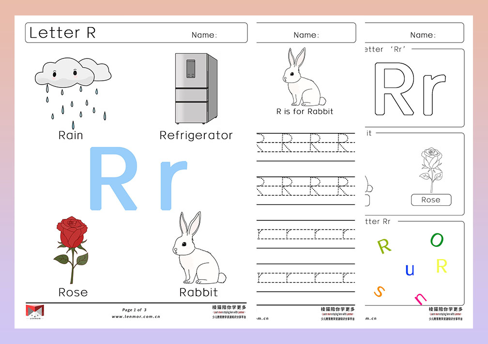Click the rain cloud picture

coord(73,93)
